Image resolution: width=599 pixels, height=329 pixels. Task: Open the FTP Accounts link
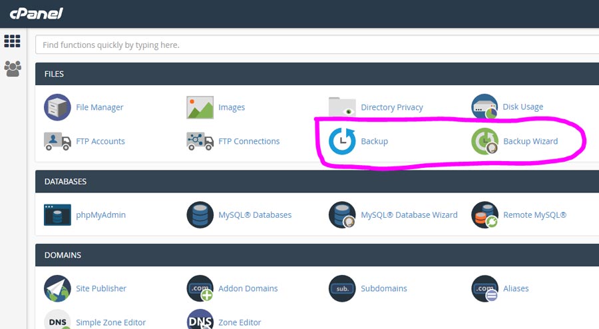point(100,141)
